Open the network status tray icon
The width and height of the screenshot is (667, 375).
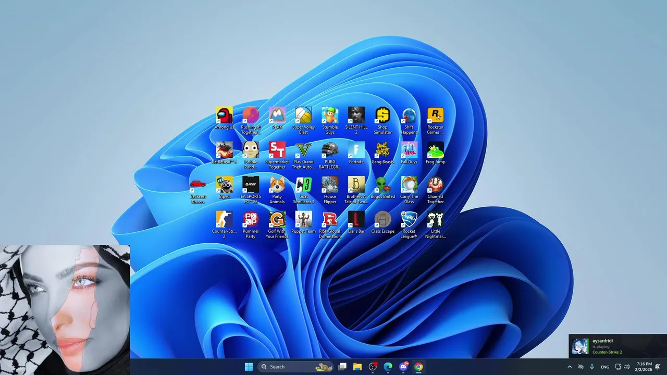(x=618, y=367)
